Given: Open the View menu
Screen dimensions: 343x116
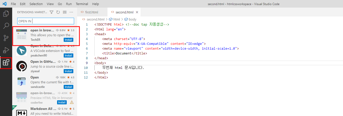Looking at the screenshot, I should coord(50,4).
